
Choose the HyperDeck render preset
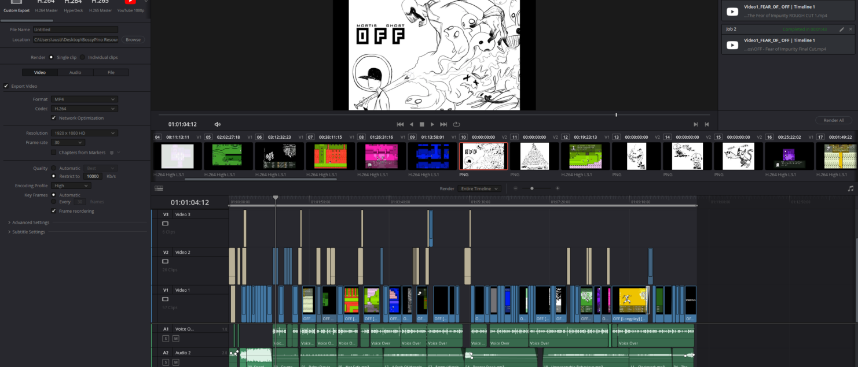[x=73, y=6]
